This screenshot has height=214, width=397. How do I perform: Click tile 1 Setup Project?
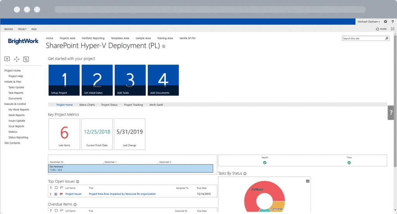pos(64,80)
